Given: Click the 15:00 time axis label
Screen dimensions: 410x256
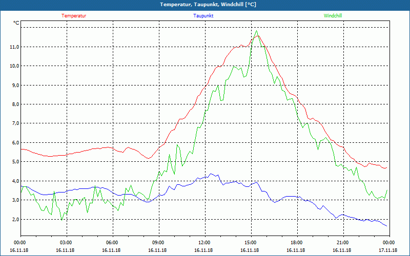Looking at the screenshot, I should click(x=251, y=243).
